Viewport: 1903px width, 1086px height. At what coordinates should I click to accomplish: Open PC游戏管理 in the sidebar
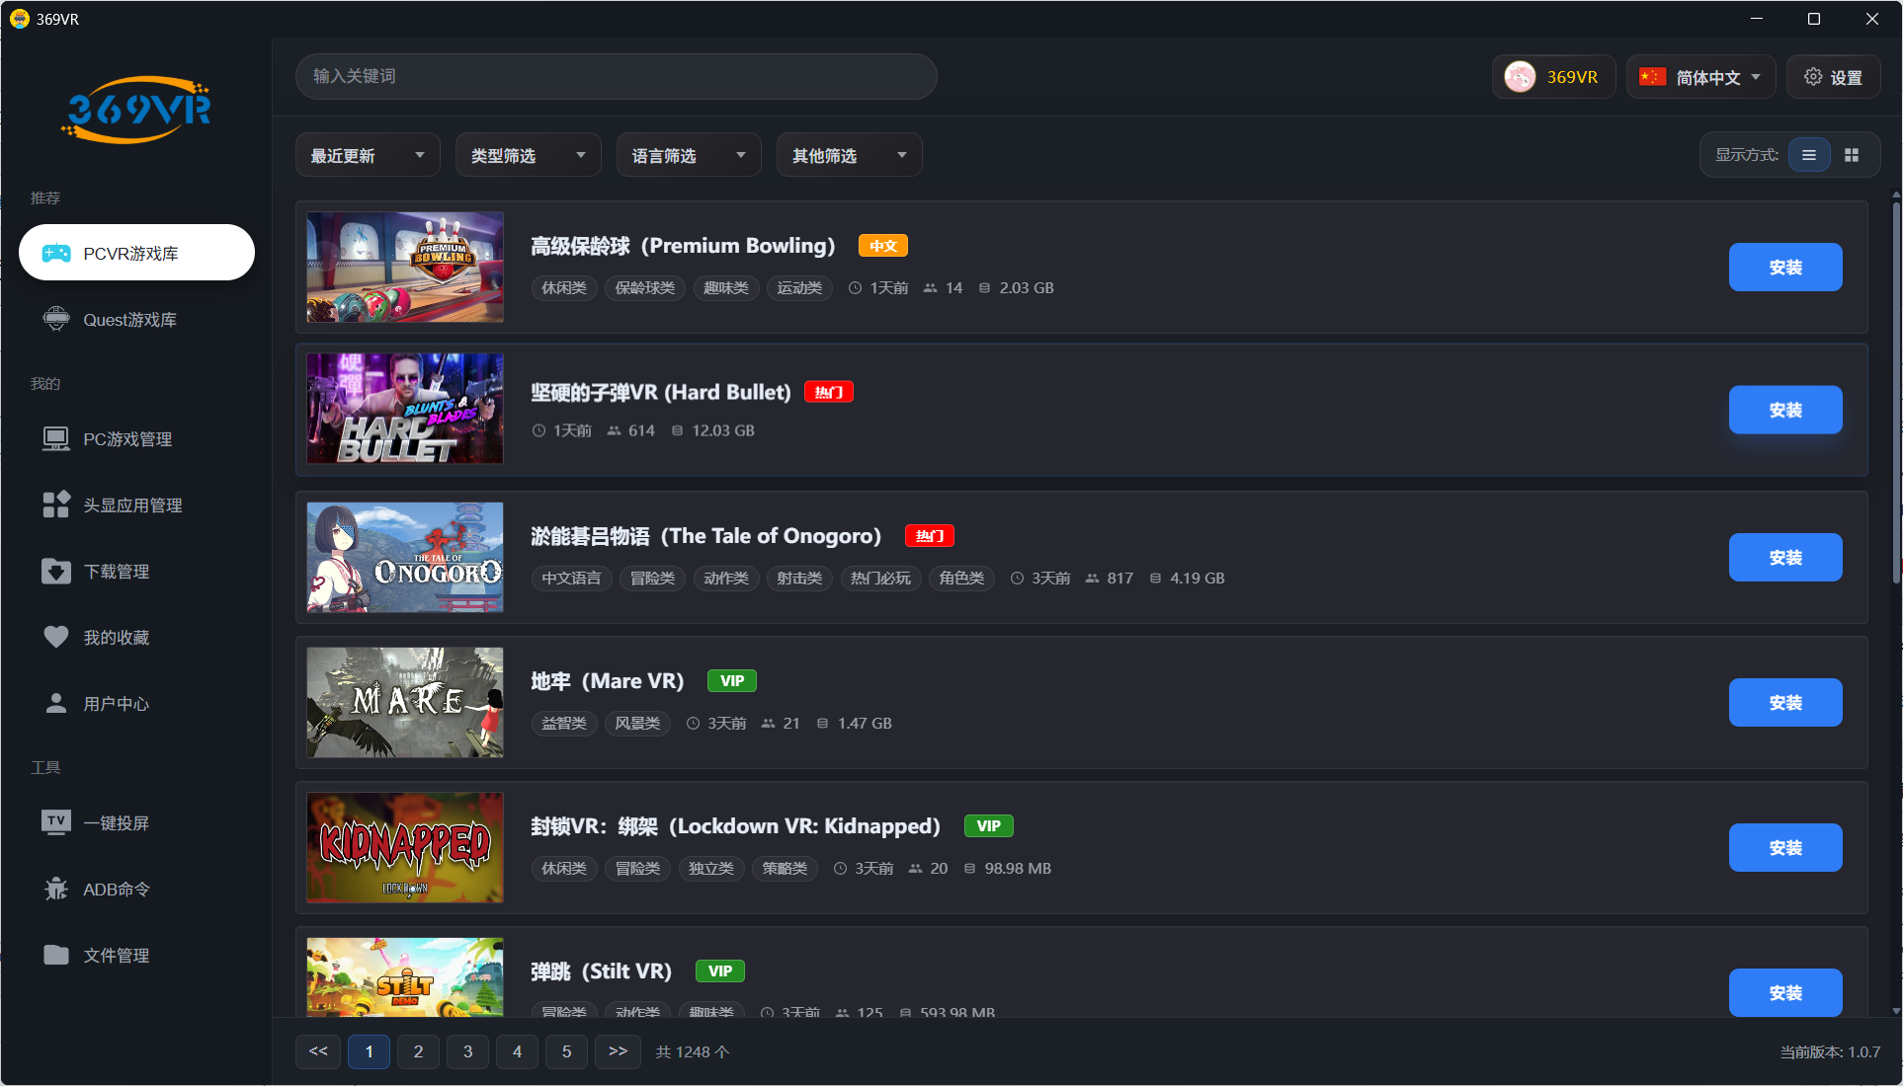coord(127,438)
